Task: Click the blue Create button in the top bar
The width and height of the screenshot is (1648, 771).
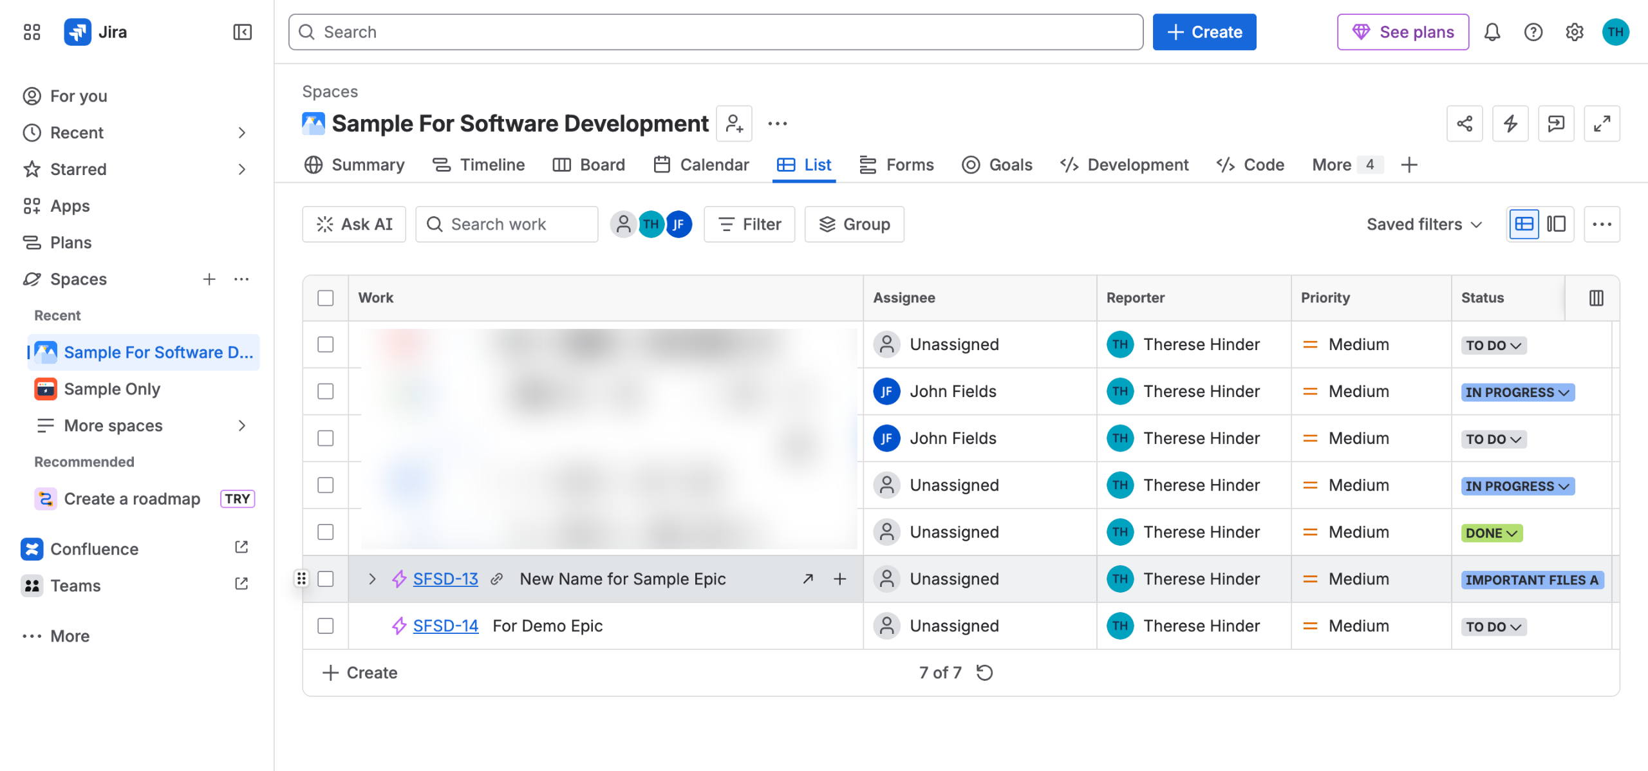Action: click(1204, 32)
